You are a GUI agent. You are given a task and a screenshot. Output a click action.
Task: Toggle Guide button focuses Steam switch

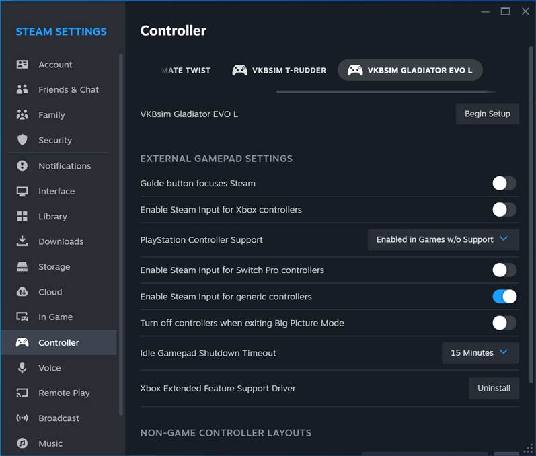504,183
